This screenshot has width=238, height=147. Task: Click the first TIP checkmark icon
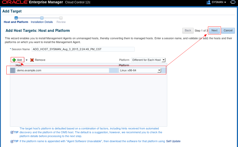pos(12,132)
